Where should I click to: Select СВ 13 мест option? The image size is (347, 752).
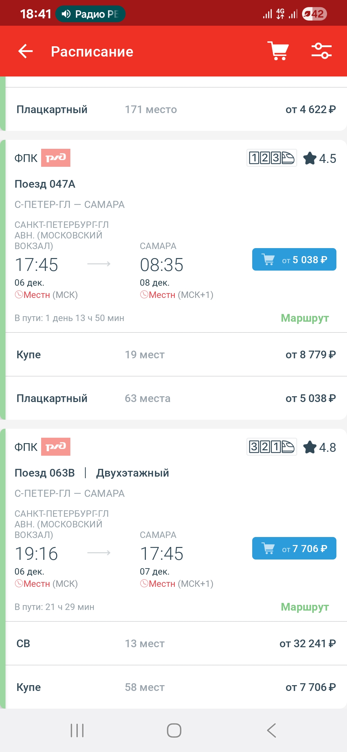(x=176, y=643)
